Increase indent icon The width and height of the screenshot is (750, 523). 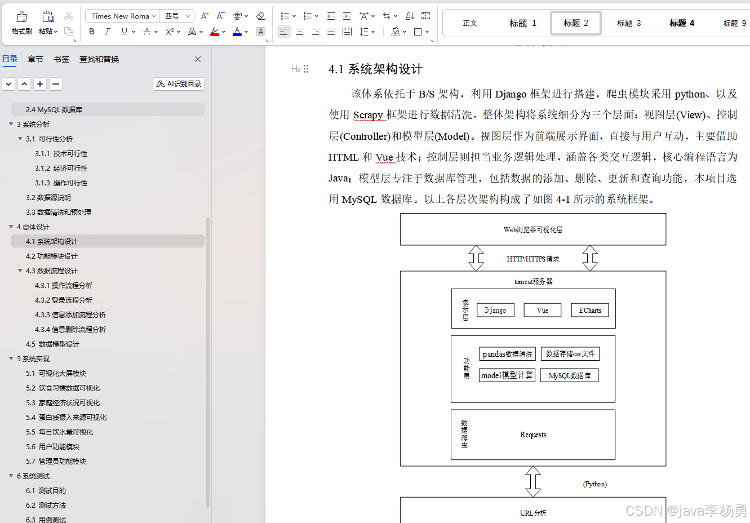(347, 16)
